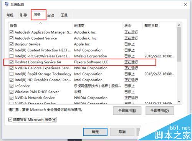Click the scrollbar up arrow
Image resolution: width=192 pixels, height=141 pixels.
pos(179,25)
